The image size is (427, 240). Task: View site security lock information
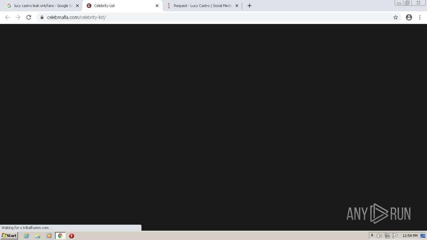42,17
